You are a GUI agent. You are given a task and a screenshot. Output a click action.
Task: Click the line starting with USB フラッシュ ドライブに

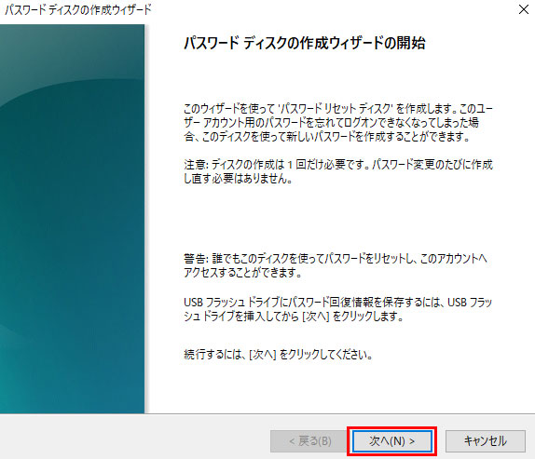click(338, 303)
